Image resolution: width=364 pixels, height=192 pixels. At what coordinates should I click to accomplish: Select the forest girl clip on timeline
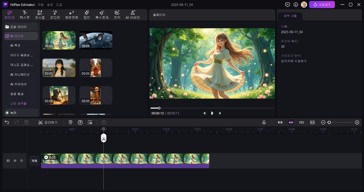(x=125, y=161)
